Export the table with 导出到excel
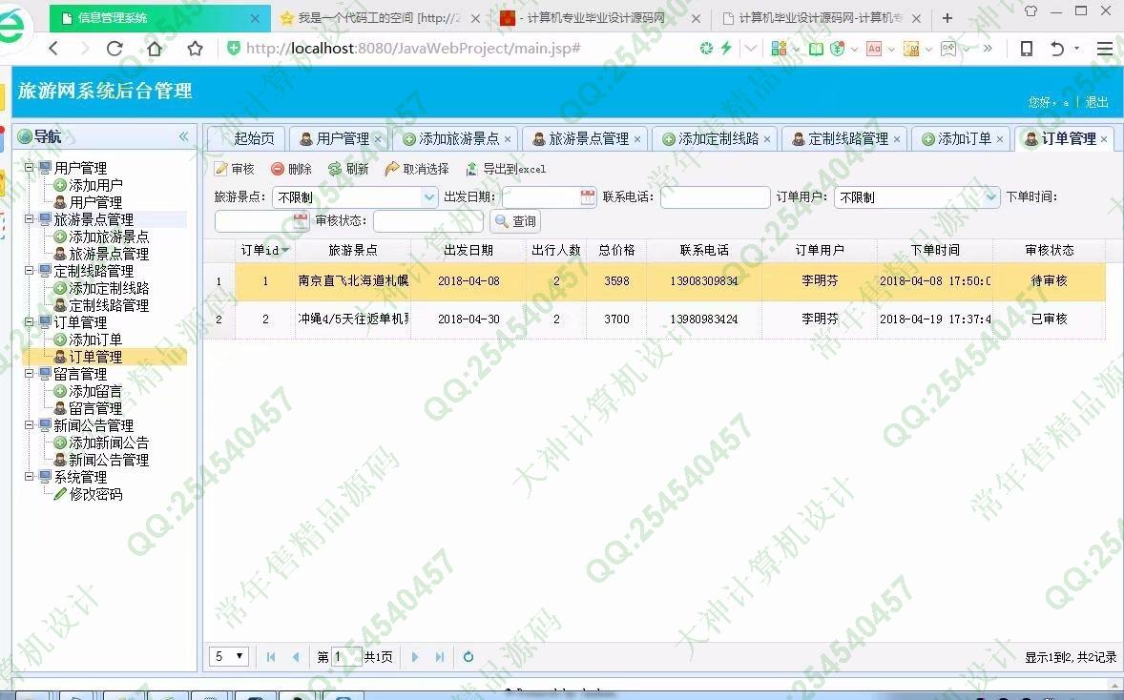Viewport: 1124px width, 700px height. (x=506, y=169)
